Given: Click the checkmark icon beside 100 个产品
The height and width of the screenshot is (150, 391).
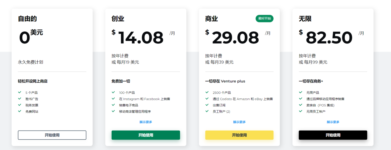Looking at the screenshot, I should pyautogui.click(x=113, y=92).
